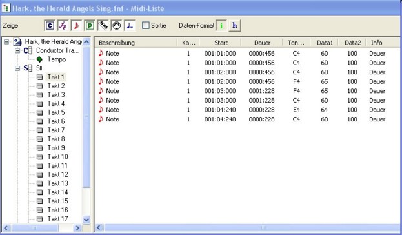Toggle the MIDI plug connector filter icon
Screen dimensions: 402x235
[116, 25]
